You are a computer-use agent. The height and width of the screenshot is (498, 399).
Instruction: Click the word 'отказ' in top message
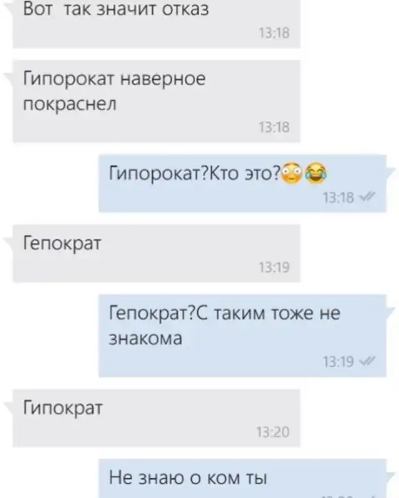[186, 9]
